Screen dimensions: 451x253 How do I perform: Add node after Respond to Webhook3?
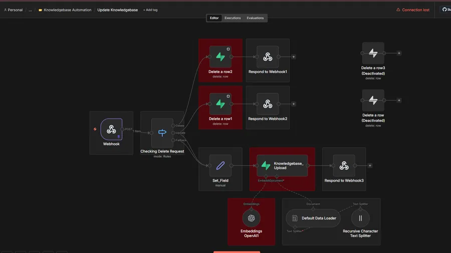tap(370, 165)
